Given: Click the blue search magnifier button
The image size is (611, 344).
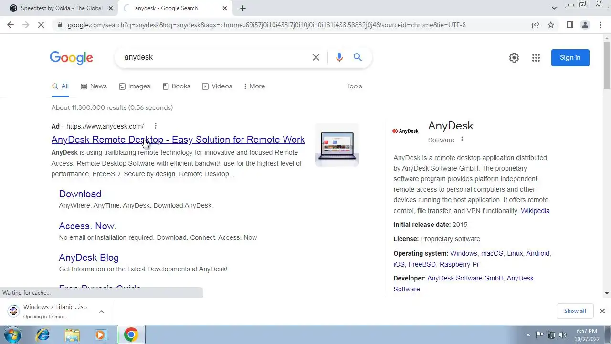Looking at the screenshot, I should point(358,57).
